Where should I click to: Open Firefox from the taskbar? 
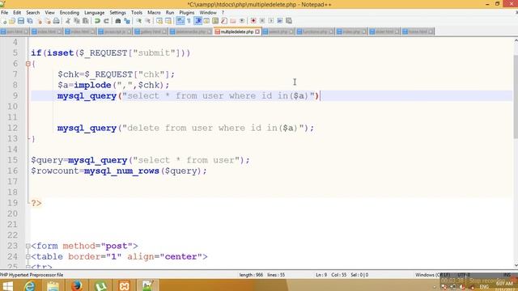(x=77, y=285)
